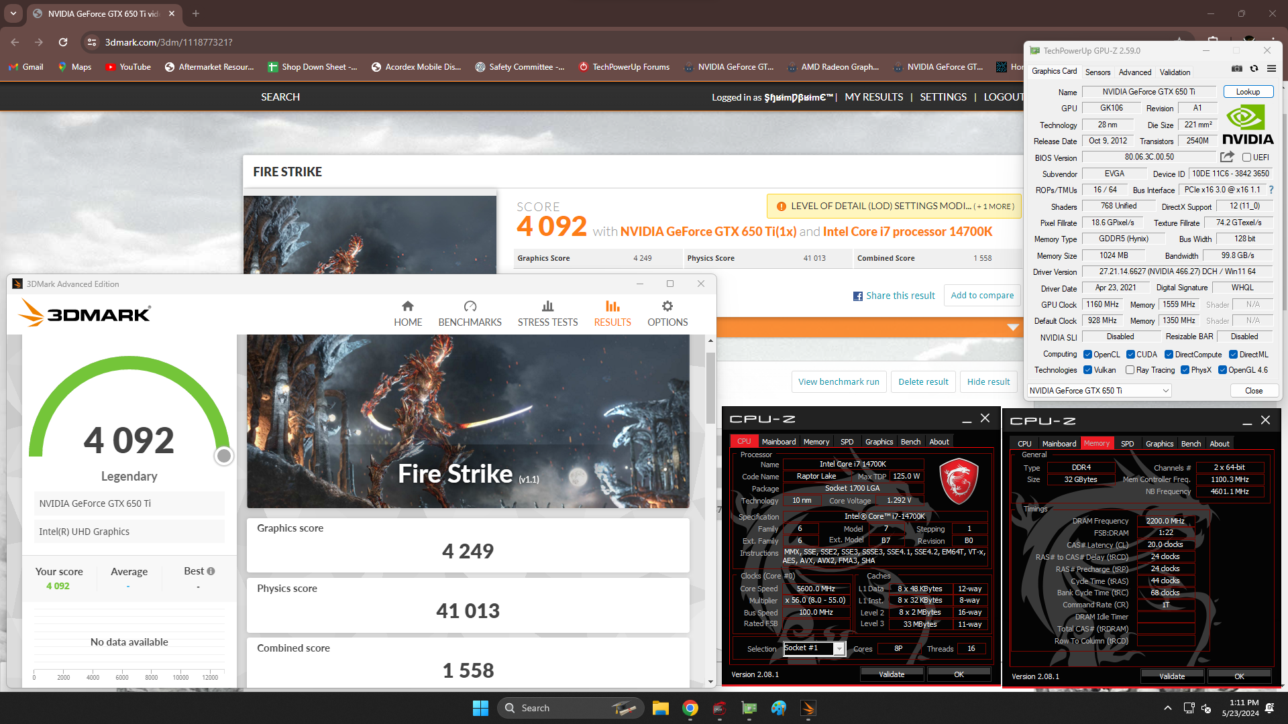This screenshot has width=1288, height=724.
Task: Click 3DMark results vertical scrollbar thumb
Action: click(710, 387)
